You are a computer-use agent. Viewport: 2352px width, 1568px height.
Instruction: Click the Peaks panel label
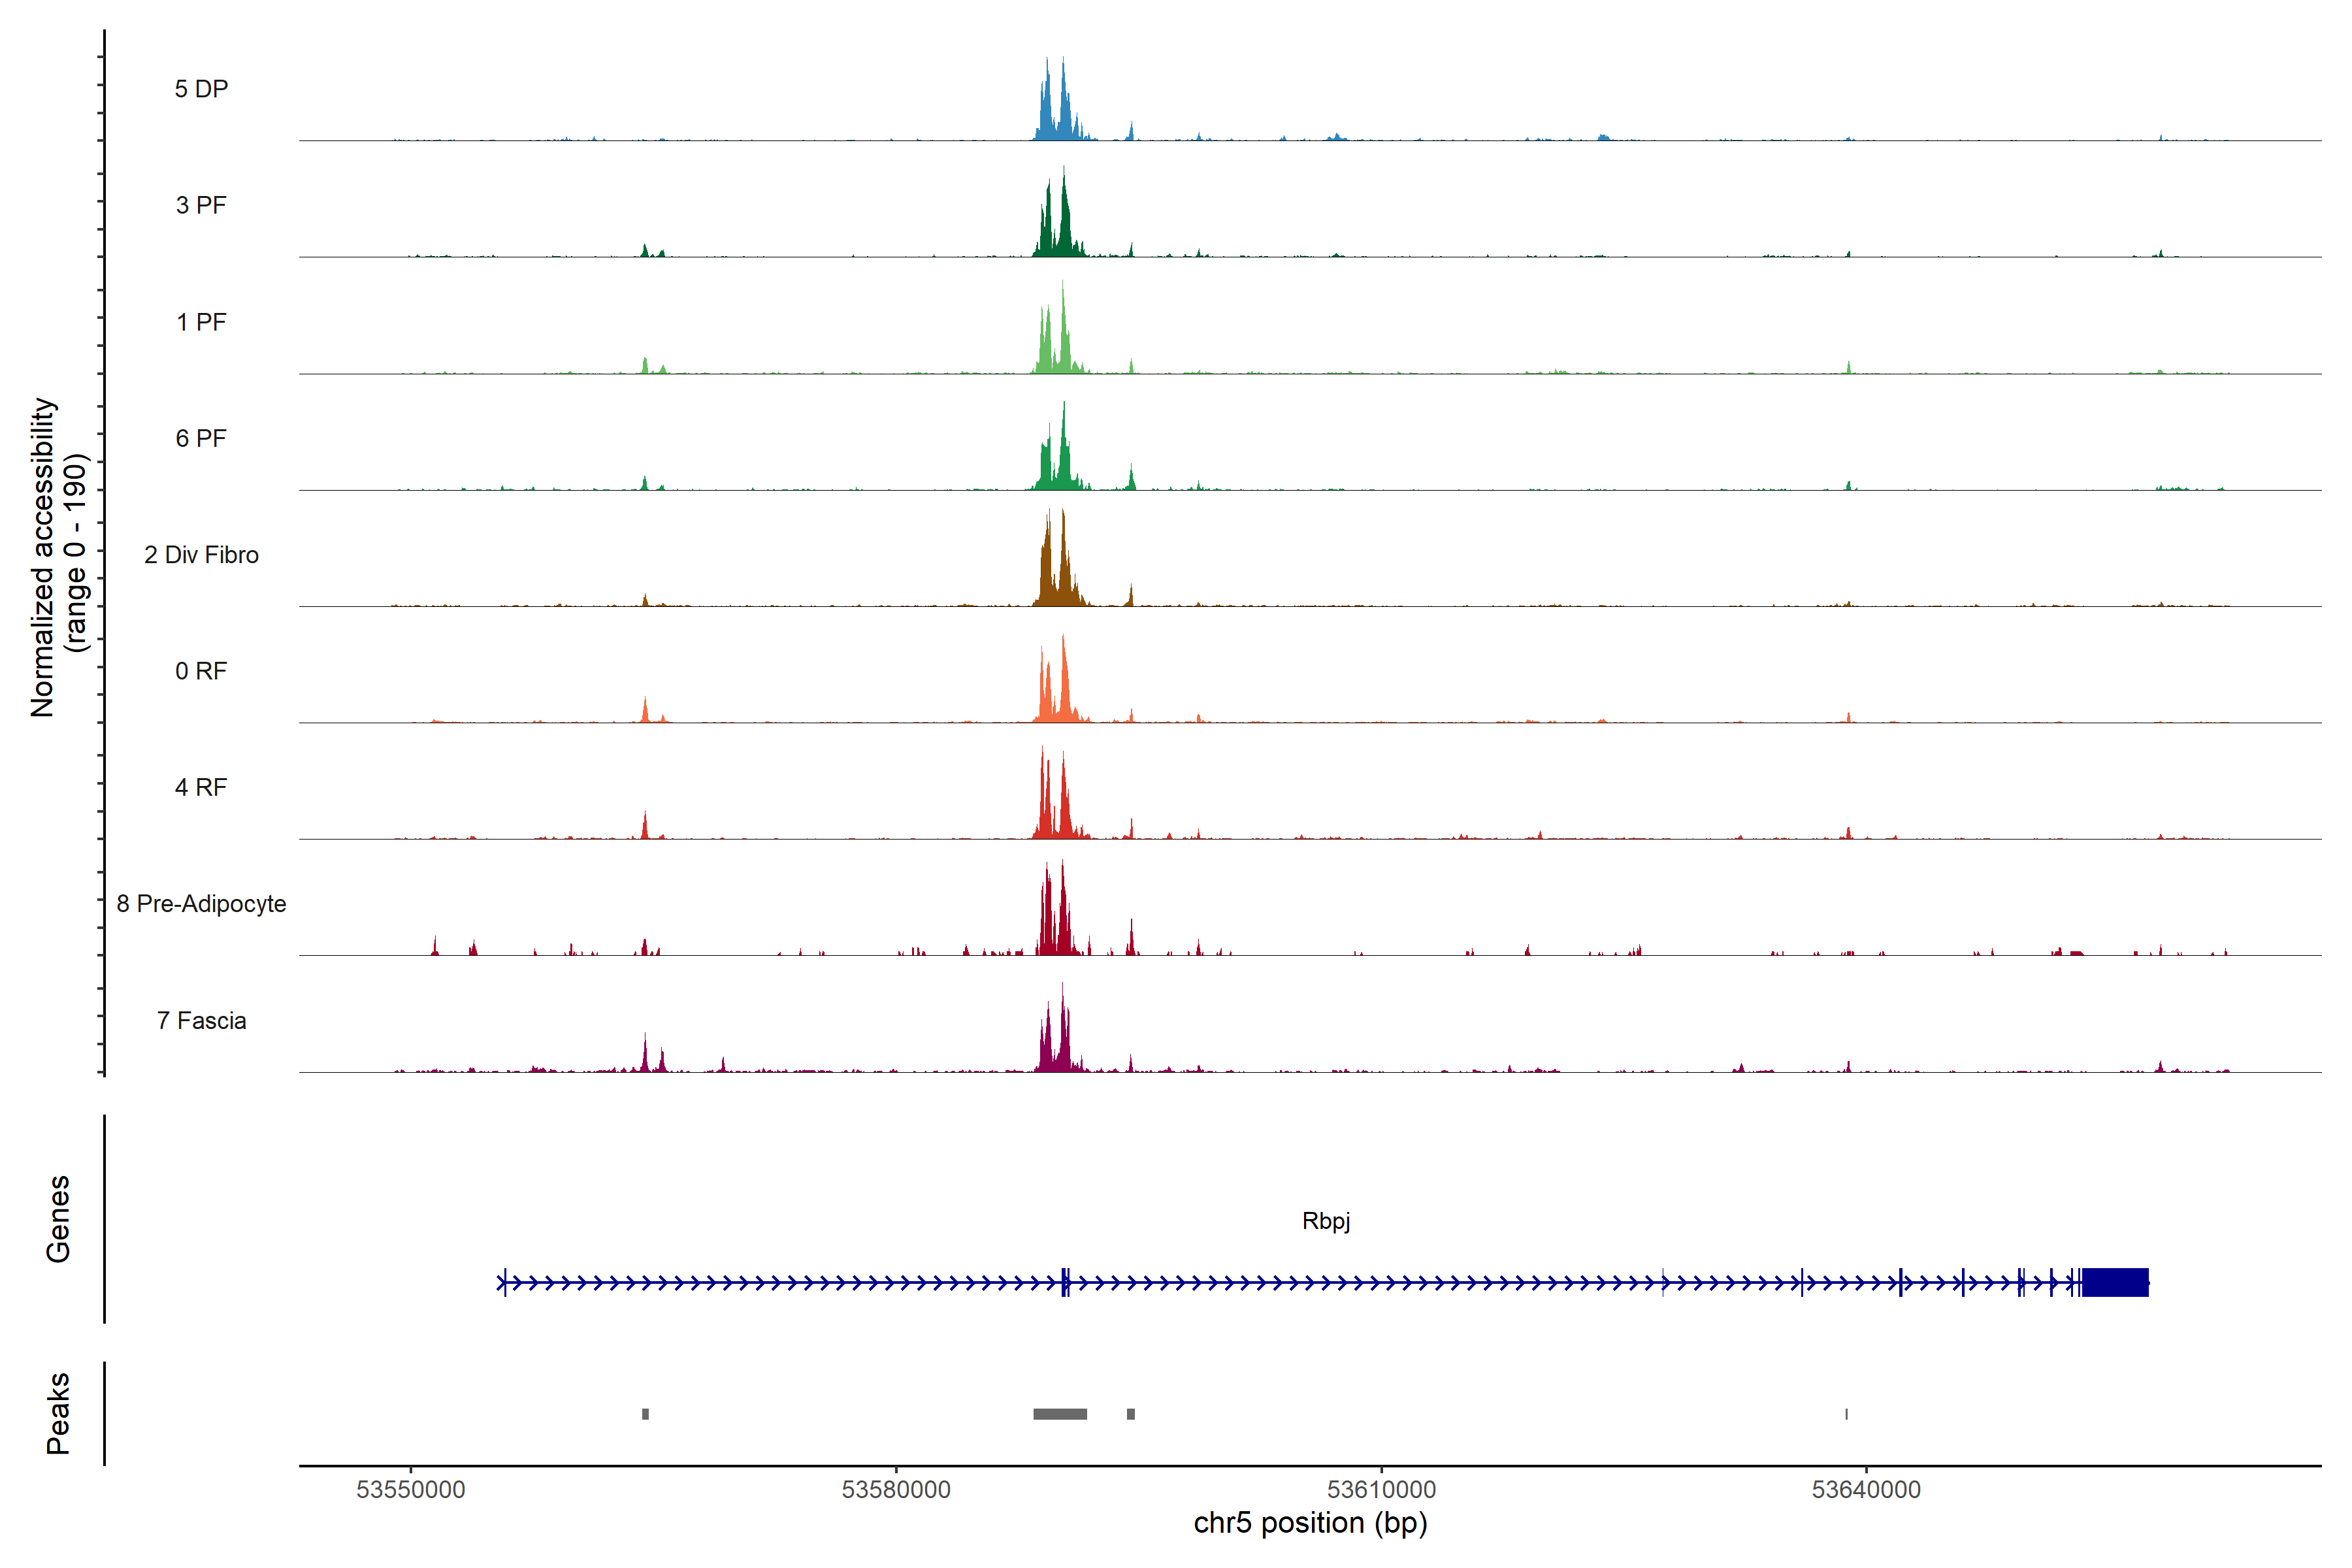pos(58,1413)
